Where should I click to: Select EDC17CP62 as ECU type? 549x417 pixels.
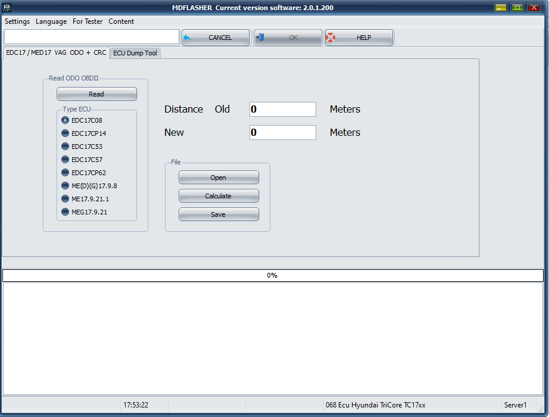tap(65, 173)
